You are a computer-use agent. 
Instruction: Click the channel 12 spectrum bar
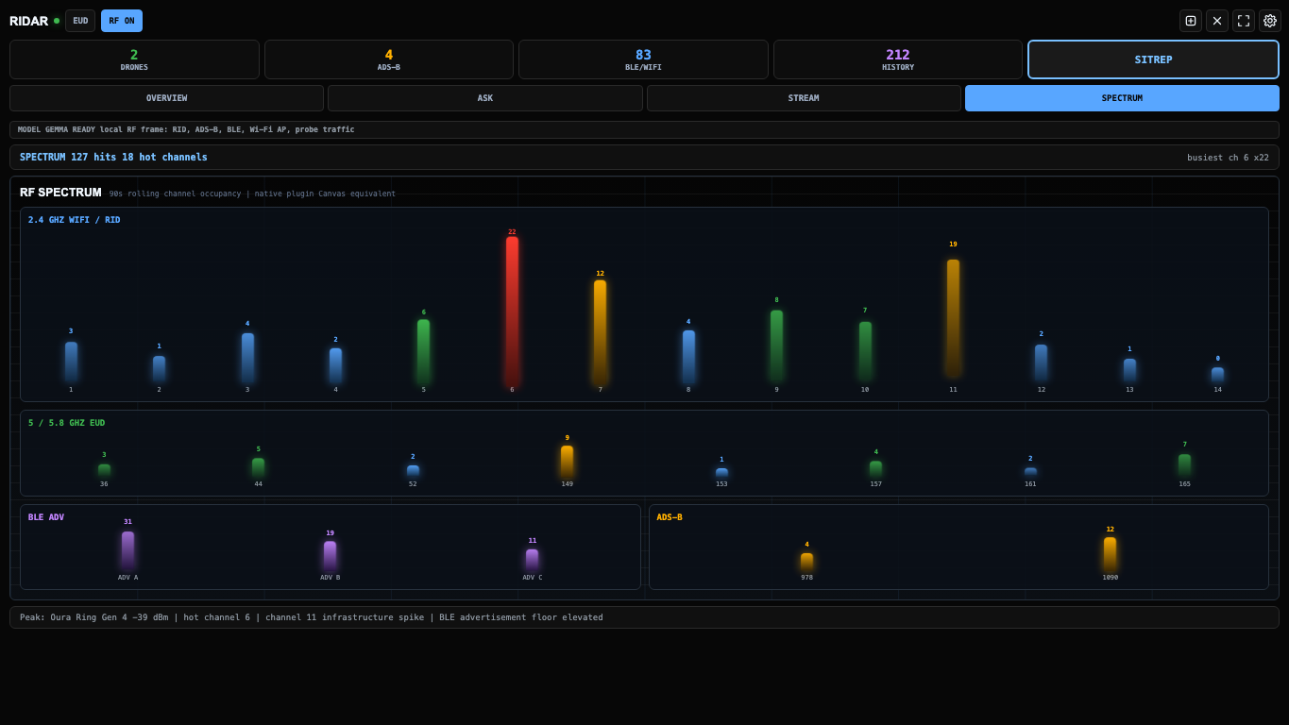coord(1041,362)
